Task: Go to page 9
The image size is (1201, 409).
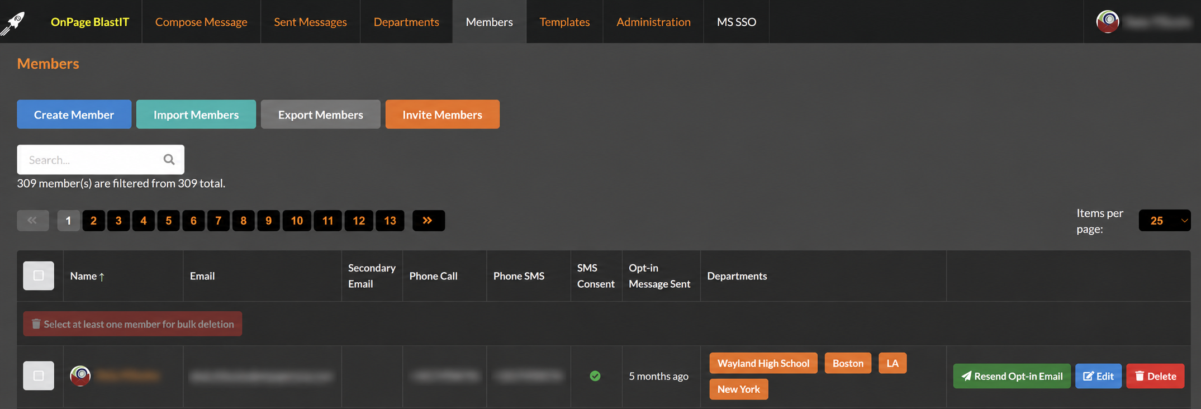Action: (269, 221)
